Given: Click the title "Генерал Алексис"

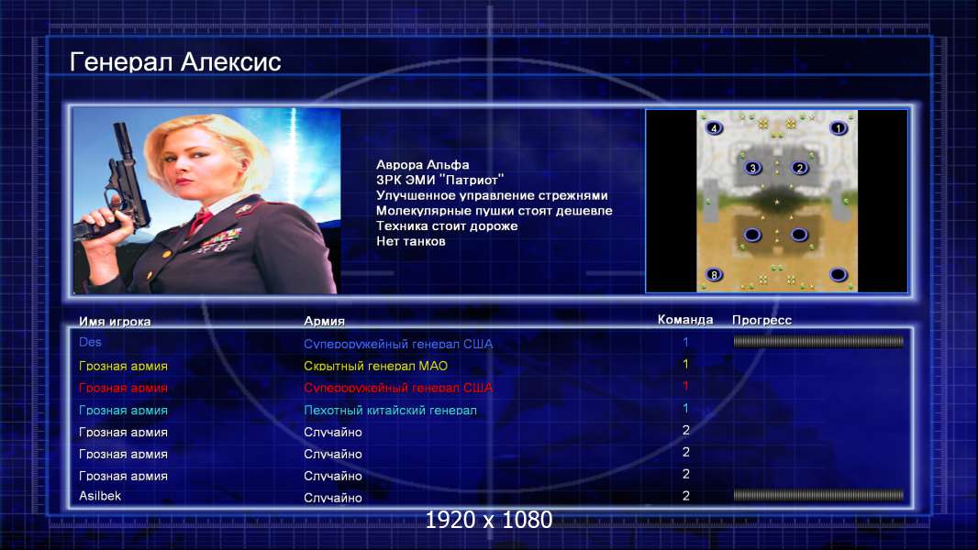Looking at the screenshot, I should [x=175, y=61].
